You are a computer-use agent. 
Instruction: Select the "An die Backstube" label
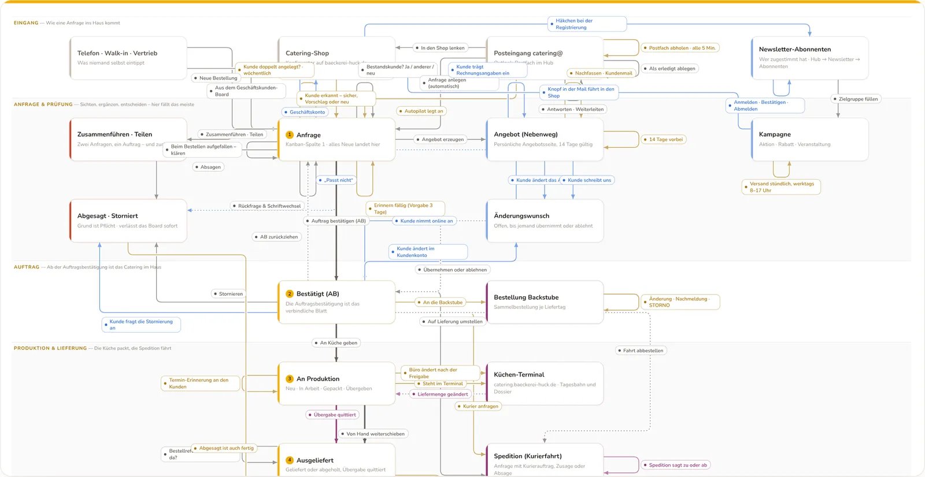tap(441, 303)
